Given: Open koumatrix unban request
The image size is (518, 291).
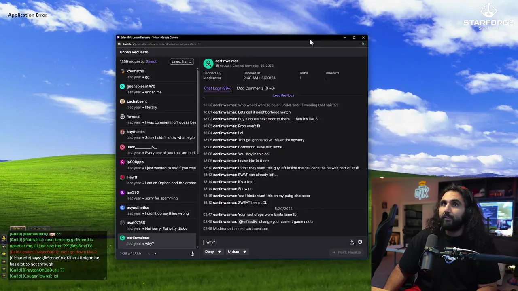Looking at the screenshot, I should coord(157,74).
